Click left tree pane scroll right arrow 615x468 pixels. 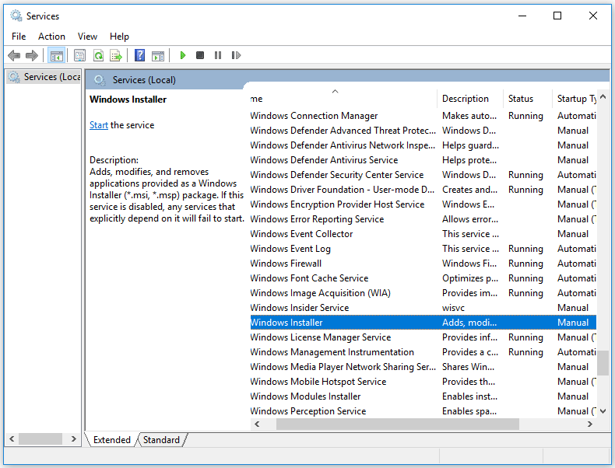click(x=74, y=439)
